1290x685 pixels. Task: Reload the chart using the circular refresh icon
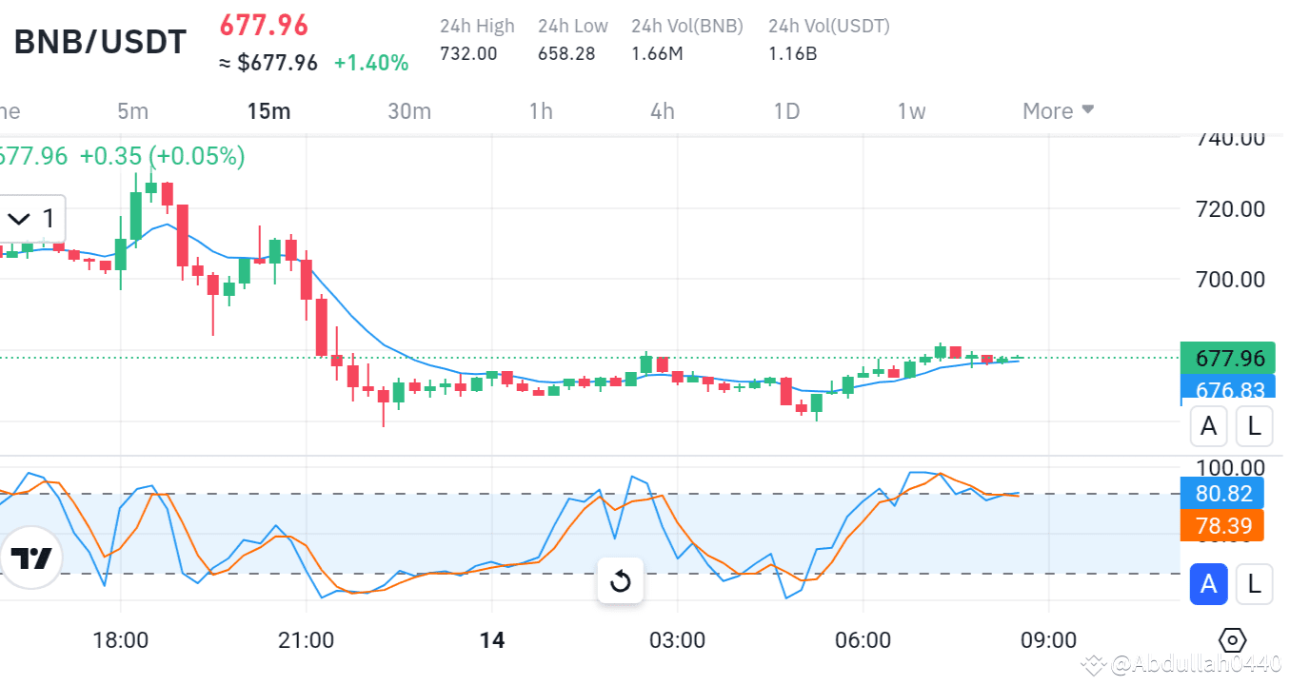click(x=620, y=581)
